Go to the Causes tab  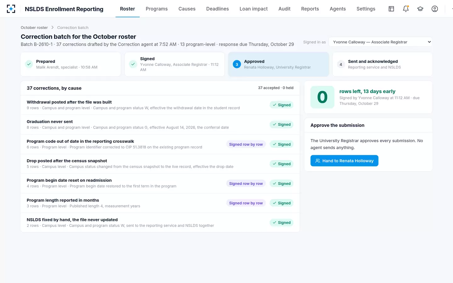187,9
